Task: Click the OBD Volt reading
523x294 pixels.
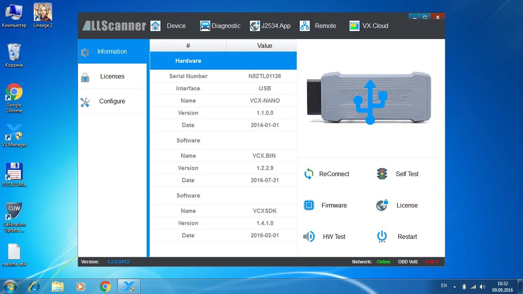Action: [x=432, y=262]
